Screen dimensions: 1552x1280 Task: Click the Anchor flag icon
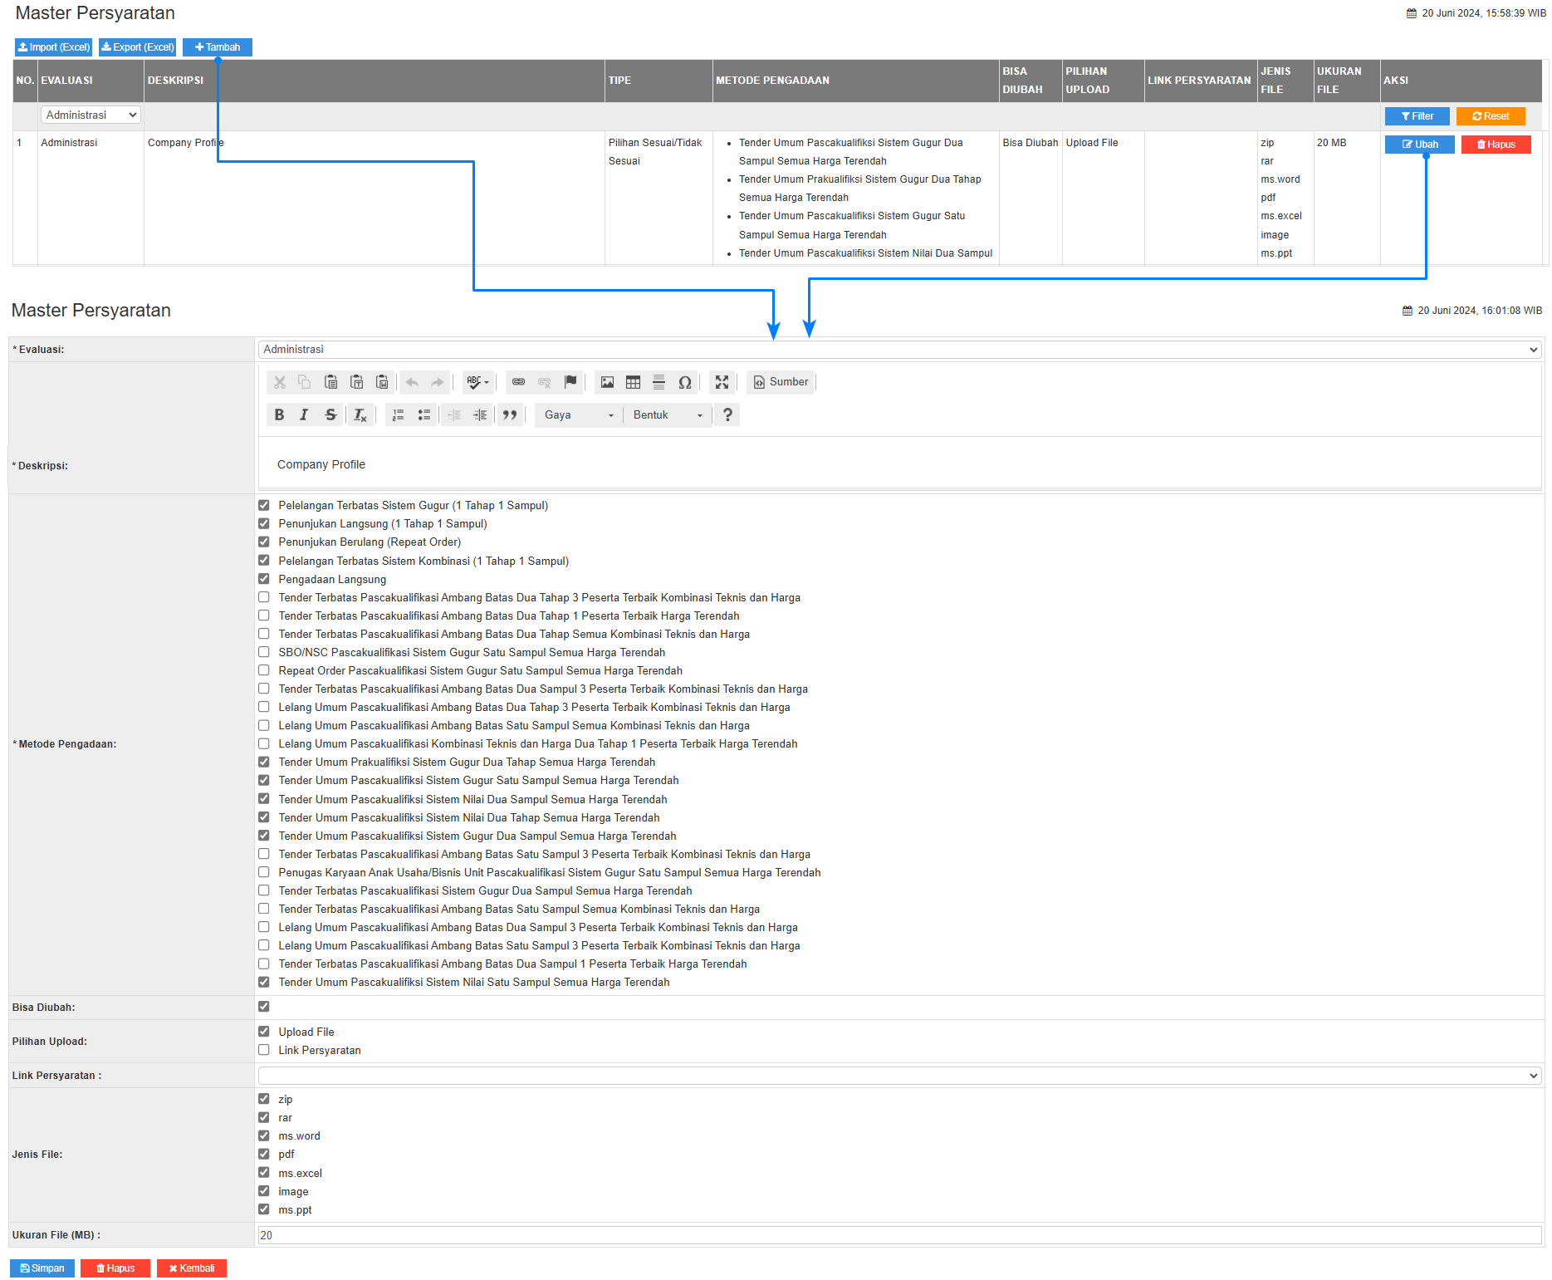tap(570, 382)
